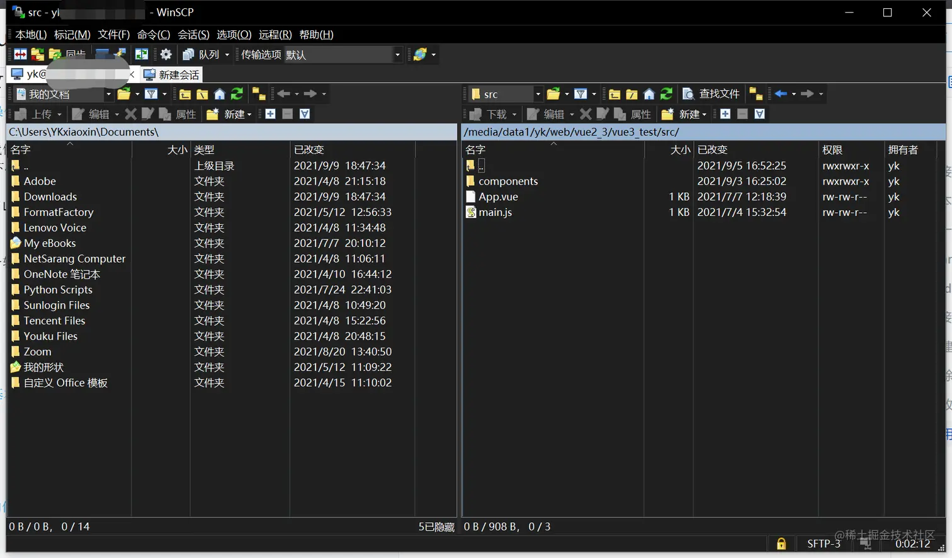This screenshot has width=952, height=558.
Task: Select the Downloads folder in local panel
Action: click(x=50, y=196)
